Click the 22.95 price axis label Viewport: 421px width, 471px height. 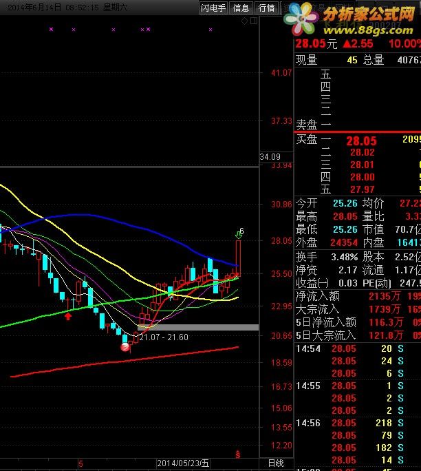(281, 306)
